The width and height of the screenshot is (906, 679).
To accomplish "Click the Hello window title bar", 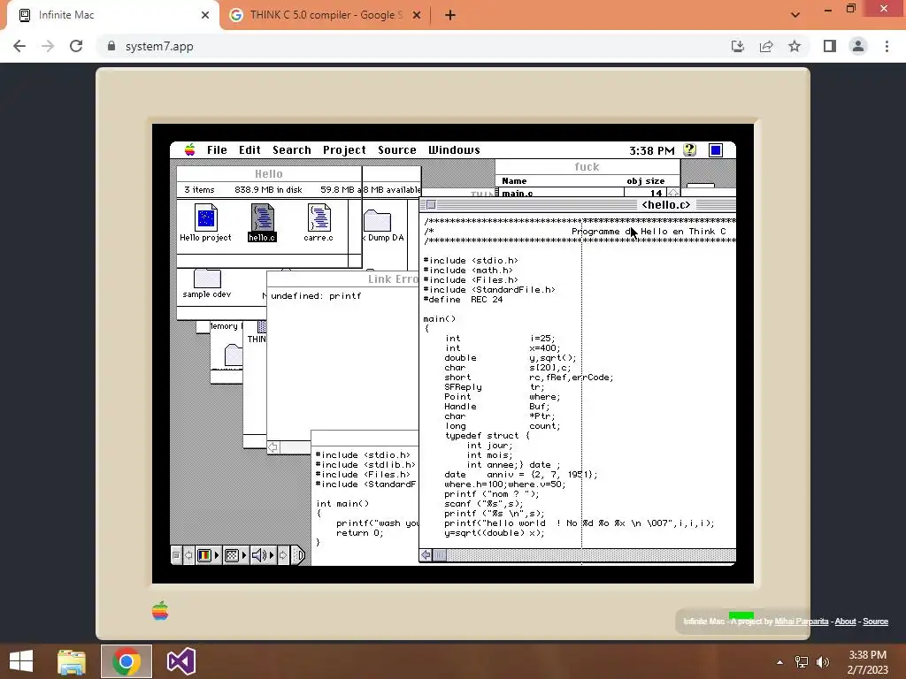I will (x=269, y=174).
